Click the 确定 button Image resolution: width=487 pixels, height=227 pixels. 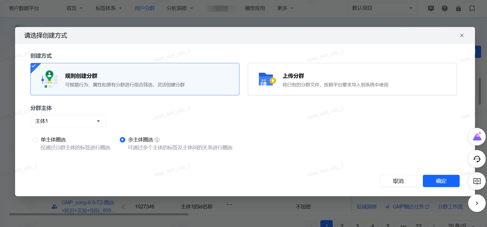tap(441, 181)
